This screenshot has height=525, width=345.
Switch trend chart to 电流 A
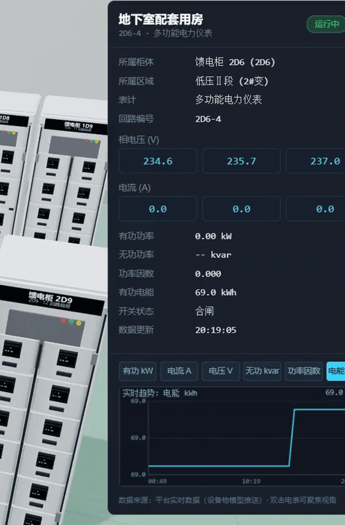point(179,371)
